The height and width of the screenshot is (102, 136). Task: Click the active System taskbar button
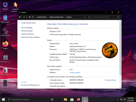point(85,100)
